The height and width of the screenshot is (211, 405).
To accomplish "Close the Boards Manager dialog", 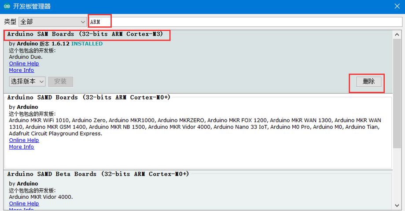I will [397, 6].
